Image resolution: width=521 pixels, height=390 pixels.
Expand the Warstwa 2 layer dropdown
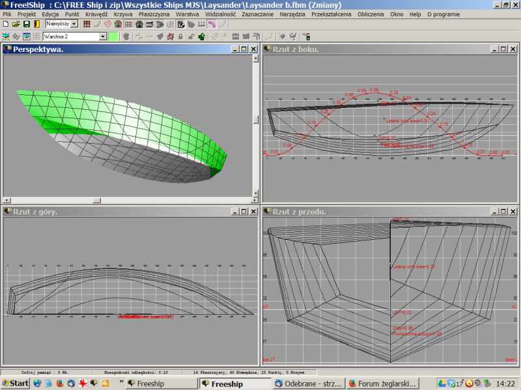(x=103, y=36)
